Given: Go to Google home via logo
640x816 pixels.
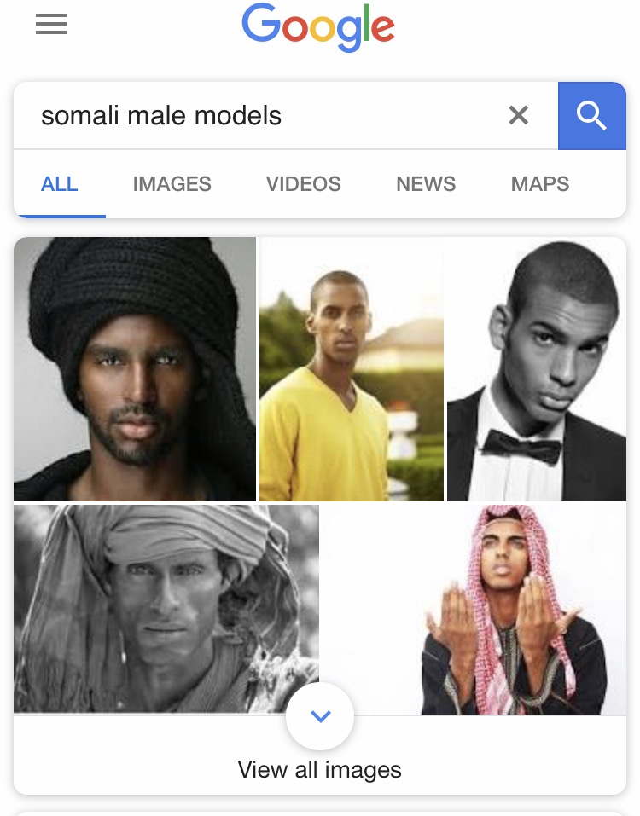Looking at the screenshot, I should point(318,27).
